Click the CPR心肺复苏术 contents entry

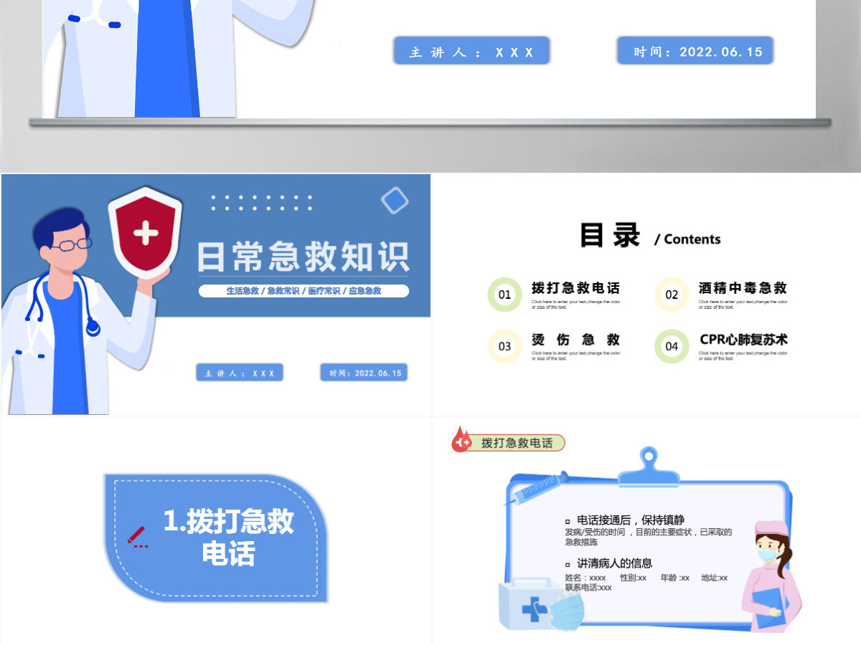pyautogui.click(x=743, y=340)
